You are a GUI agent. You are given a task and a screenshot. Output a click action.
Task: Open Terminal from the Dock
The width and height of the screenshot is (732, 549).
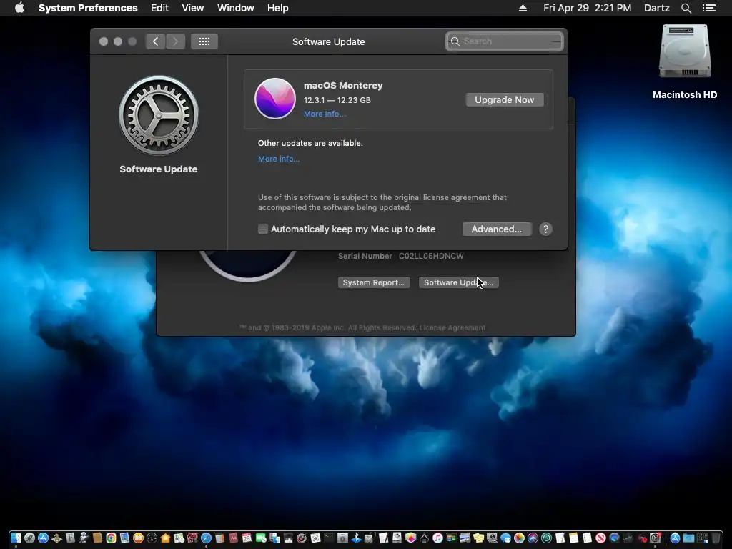click(329, 538)
